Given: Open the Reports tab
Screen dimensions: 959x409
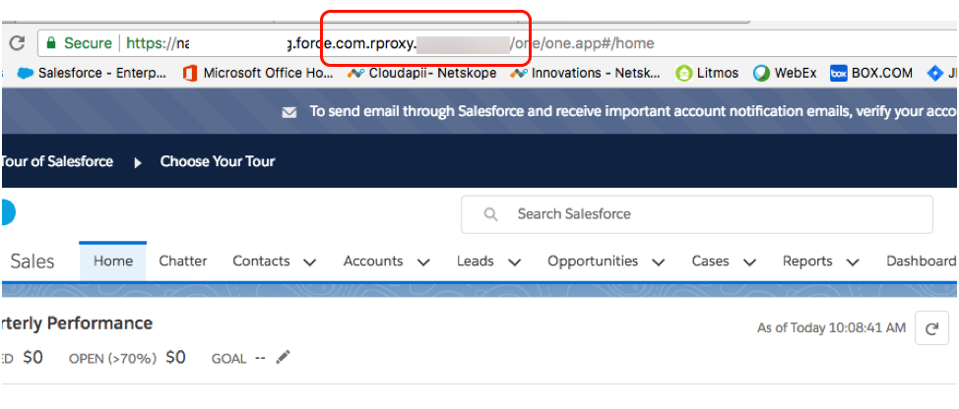Looking at the screenshot, I should [x=807, y=262].
